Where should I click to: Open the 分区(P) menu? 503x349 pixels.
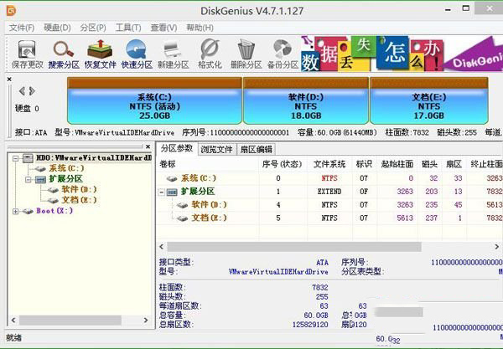click(93, 28)
